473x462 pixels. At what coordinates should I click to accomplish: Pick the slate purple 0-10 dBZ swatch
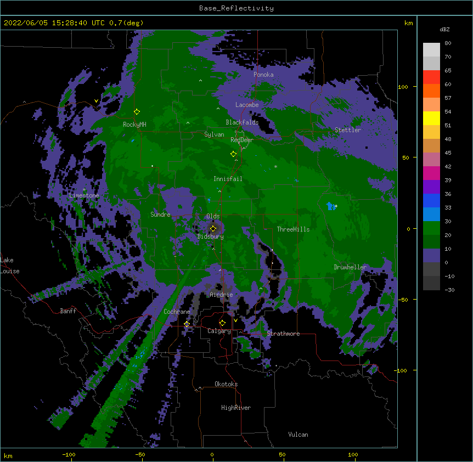click(x=431, y=256)
